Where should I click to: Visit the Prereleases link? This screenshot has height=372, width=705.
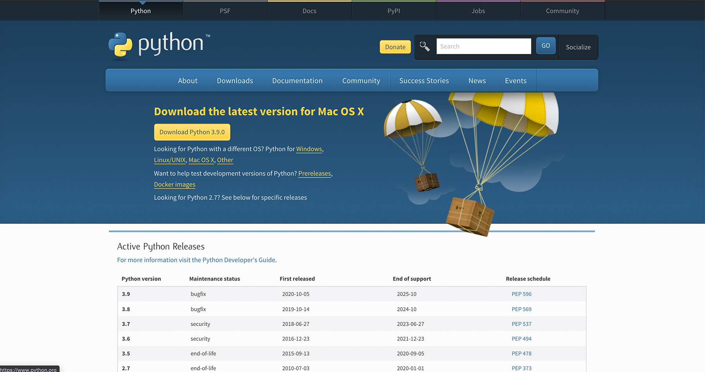click(x=314, y=173)
